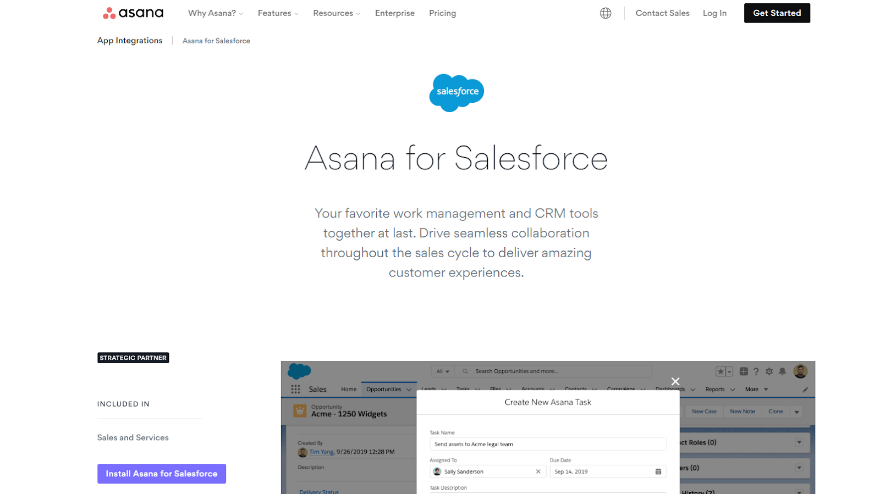Click the Get Started button
The image size is (880, 494).
point(777,13)
